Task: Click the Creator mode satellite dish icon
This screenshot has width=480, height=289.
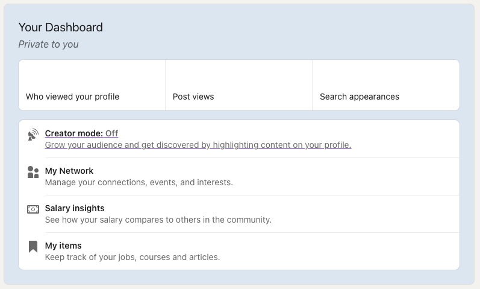Action: (x=33, y=135)
